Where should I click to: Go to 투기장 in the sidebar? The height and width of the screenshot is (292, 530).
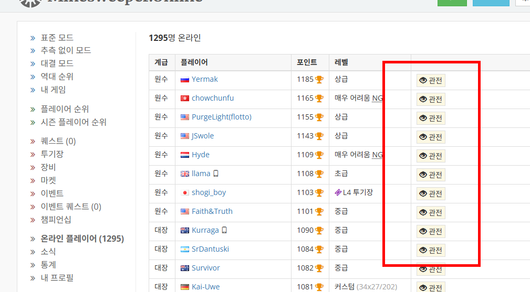pyautogui.click(x=52, y=154)
